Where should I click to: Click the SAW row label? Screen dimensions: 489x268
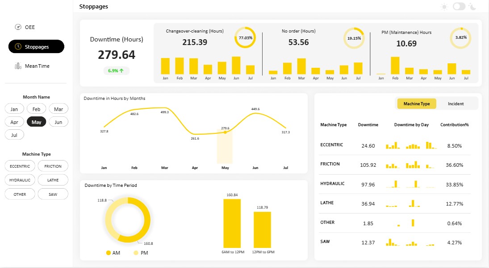click(x=325, y=242)
